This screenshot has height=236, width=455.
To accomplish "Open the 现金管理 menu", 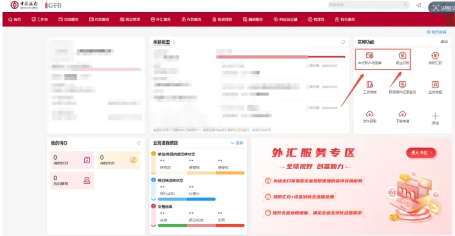I will (130, 19).
